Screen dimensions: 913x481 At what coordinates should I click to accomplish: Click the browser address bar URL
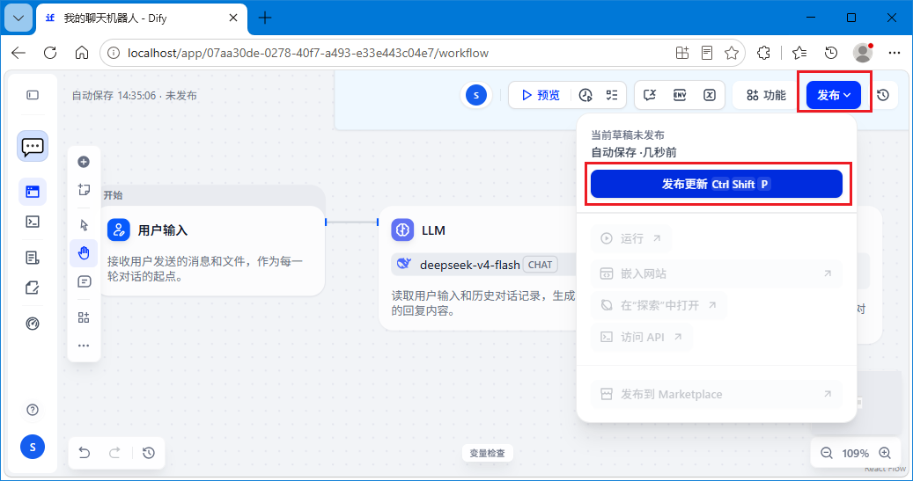pos(308,53)
